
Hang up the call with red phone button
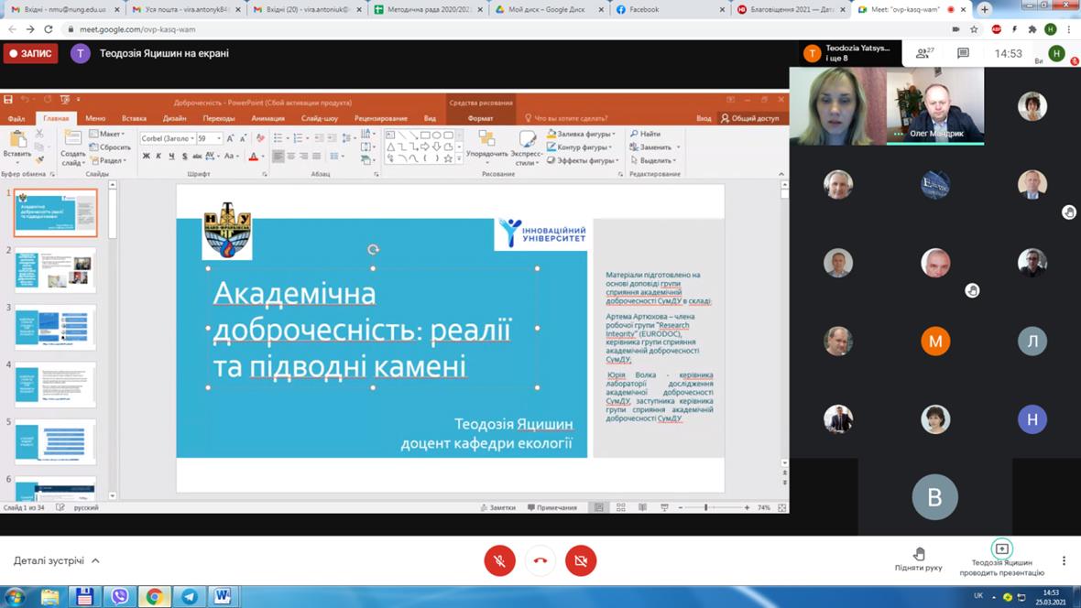[x=540, y=560]
